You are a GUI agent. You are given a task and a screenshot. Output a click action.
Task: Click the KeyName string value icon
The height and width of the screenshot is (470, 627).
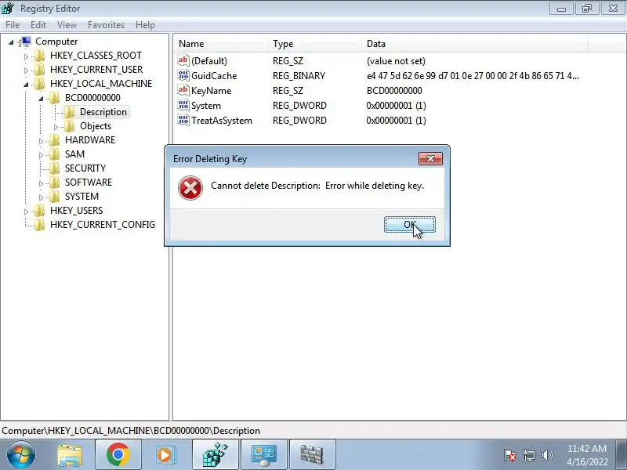(x=183, y=90)
